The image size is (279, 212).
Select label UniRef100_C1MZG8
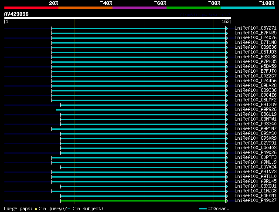(255, 191)
